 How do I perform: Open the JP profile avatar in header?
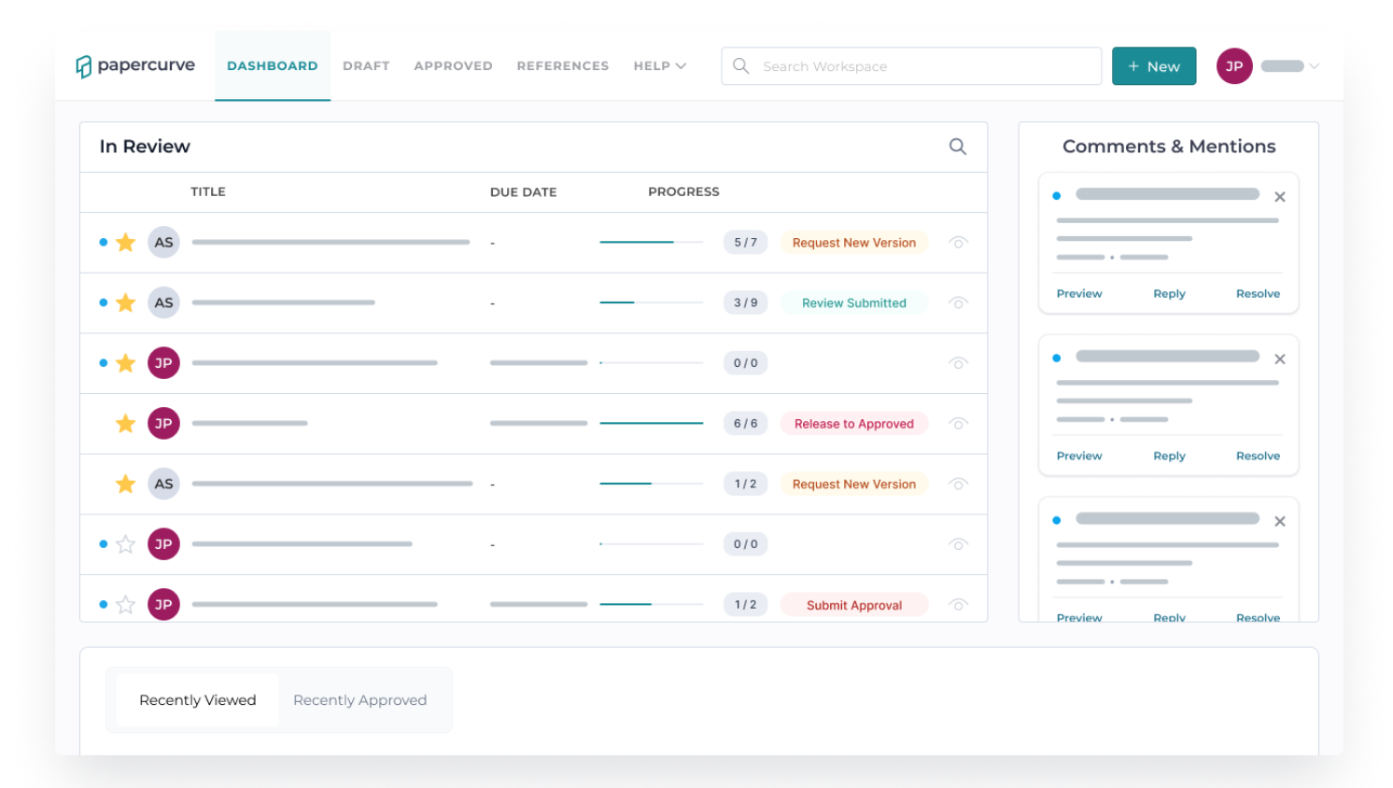pyautogui.click(x=1234, y=66)
